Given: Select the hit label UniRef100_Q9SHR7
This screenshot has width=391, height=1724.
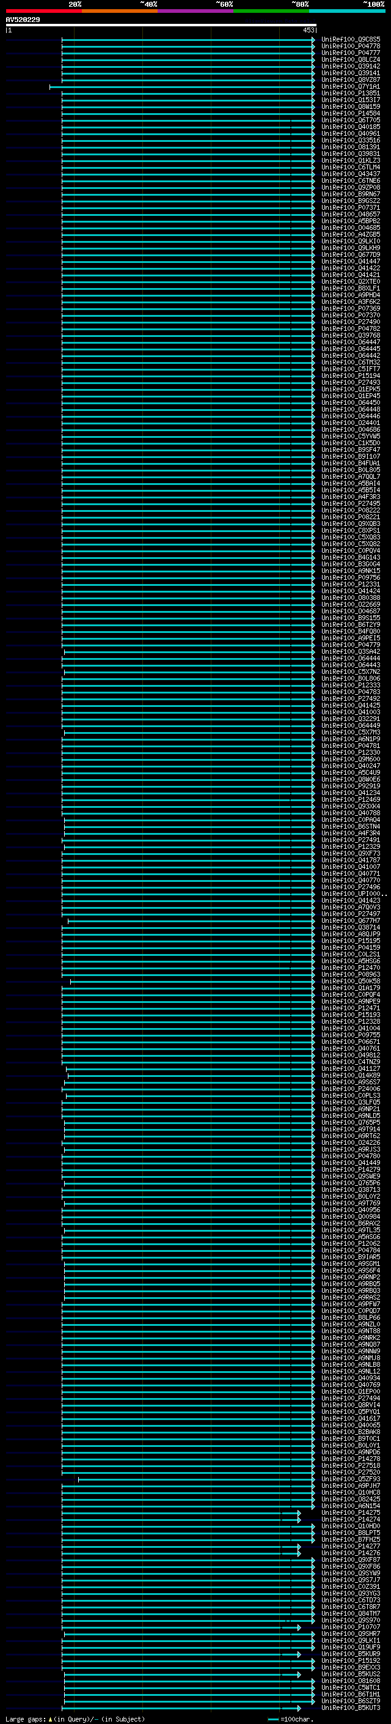Looking at the screenshot, I should click(350, 1633).
